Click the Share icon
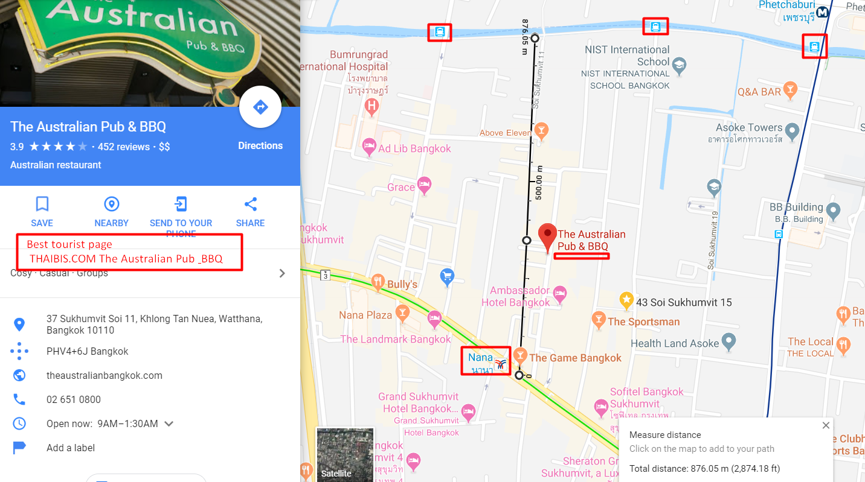The height and width of the screenshot is (482, 865). point(251,204)
